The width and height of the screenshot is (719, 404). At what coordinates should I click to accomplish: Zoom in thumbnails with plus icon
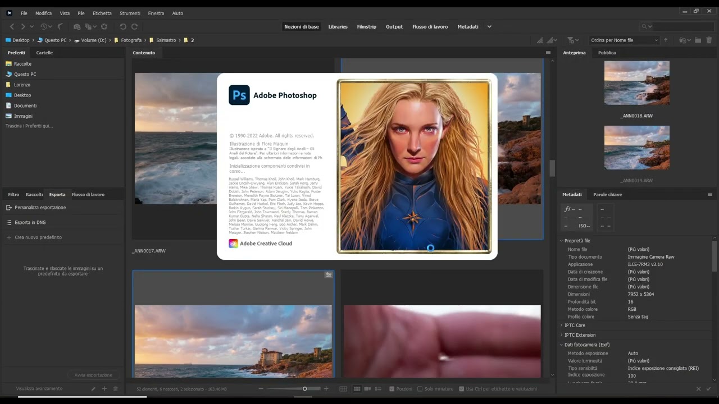(x=326, y=389)
